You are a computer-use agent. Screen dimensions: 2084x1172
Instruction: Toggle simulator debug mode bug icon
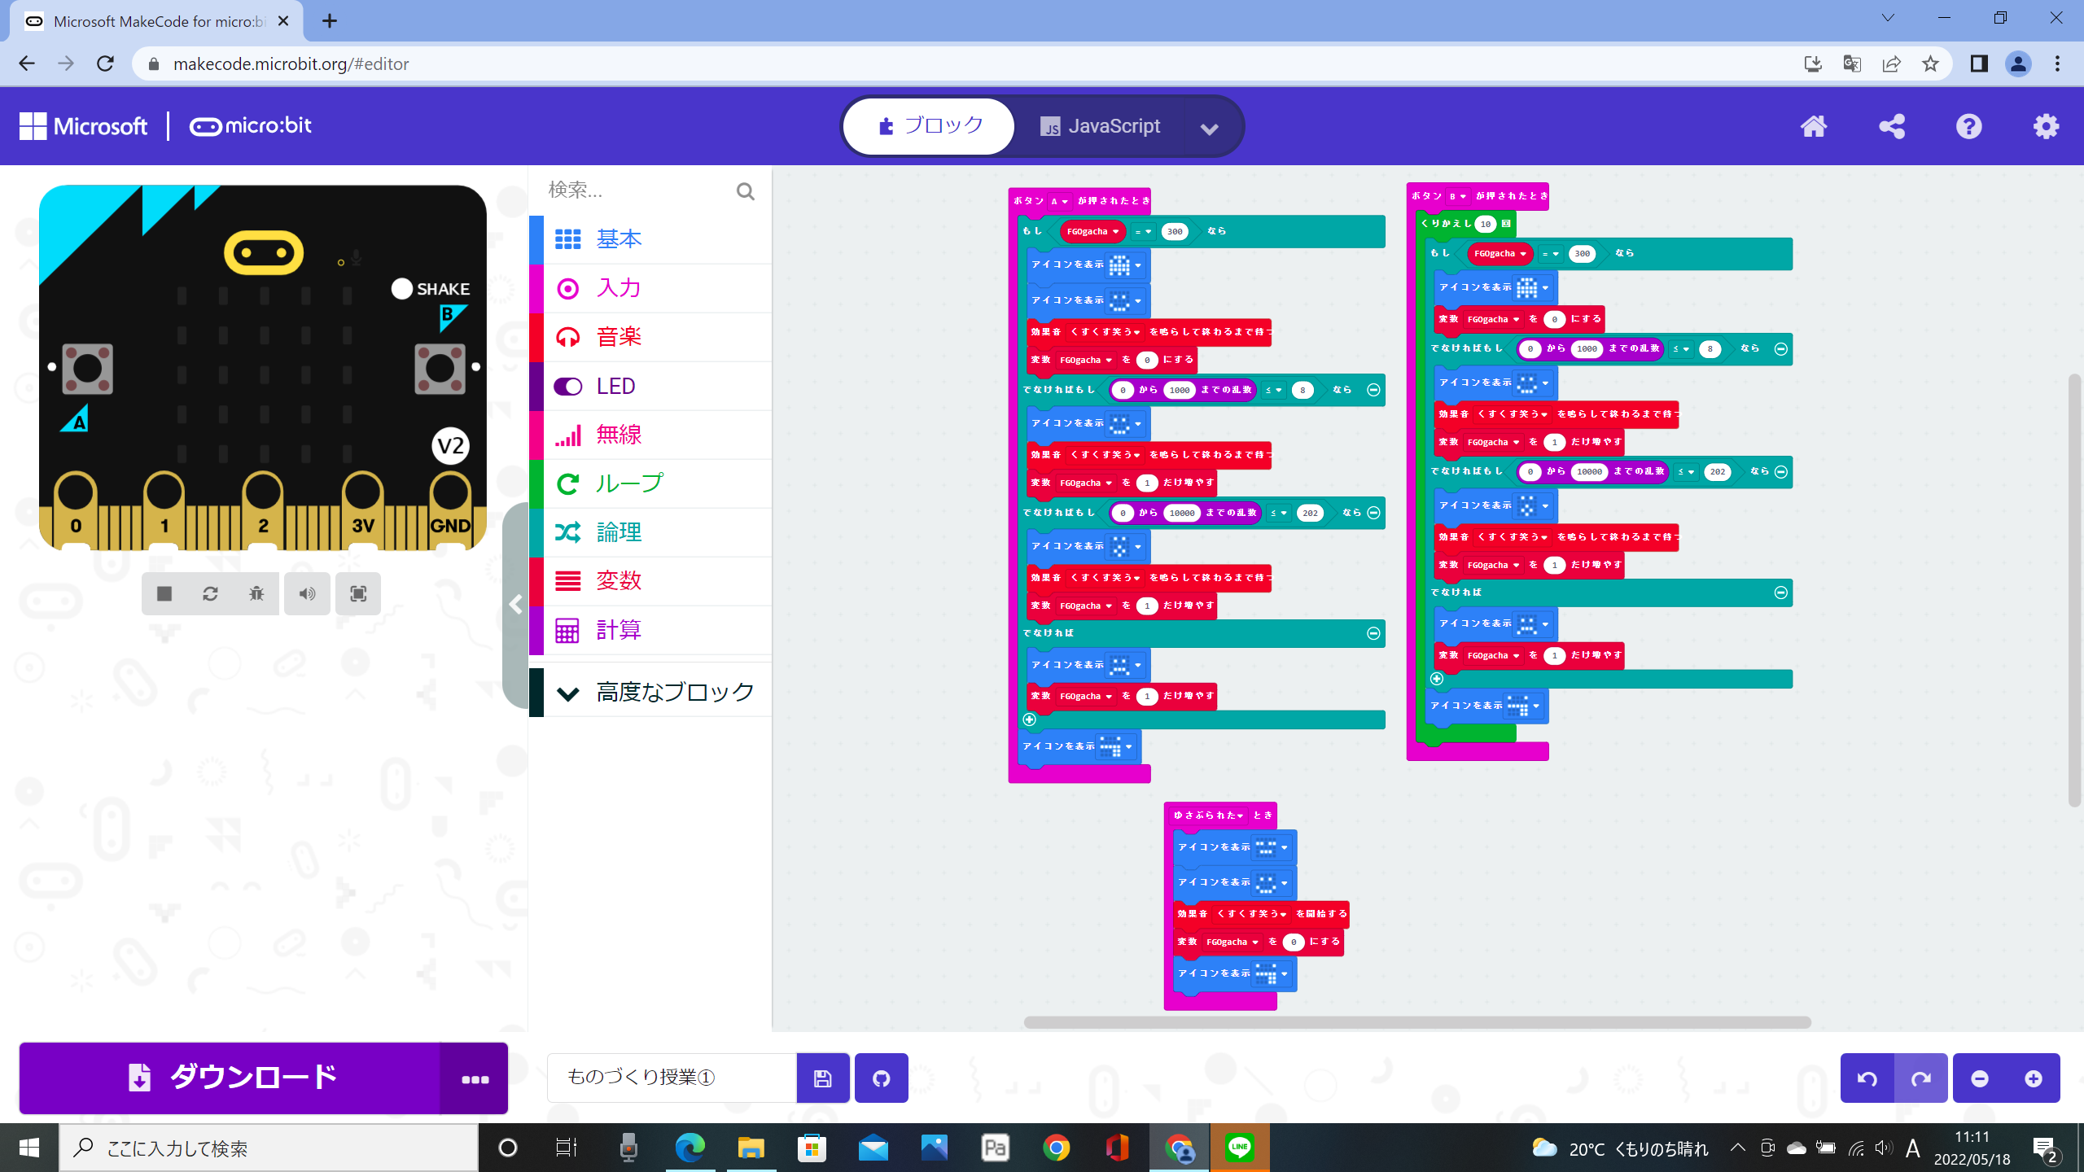click(x=256, y=593)
